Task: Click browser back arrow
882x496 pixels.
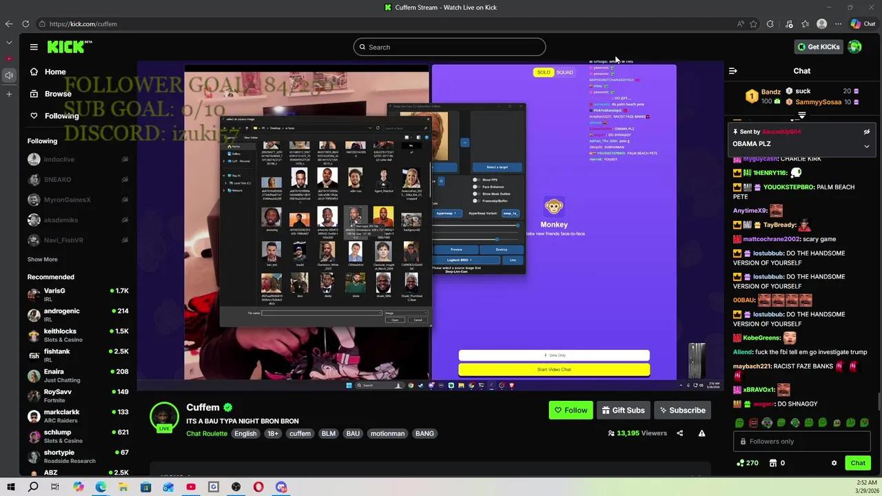Action: (8, 23)
